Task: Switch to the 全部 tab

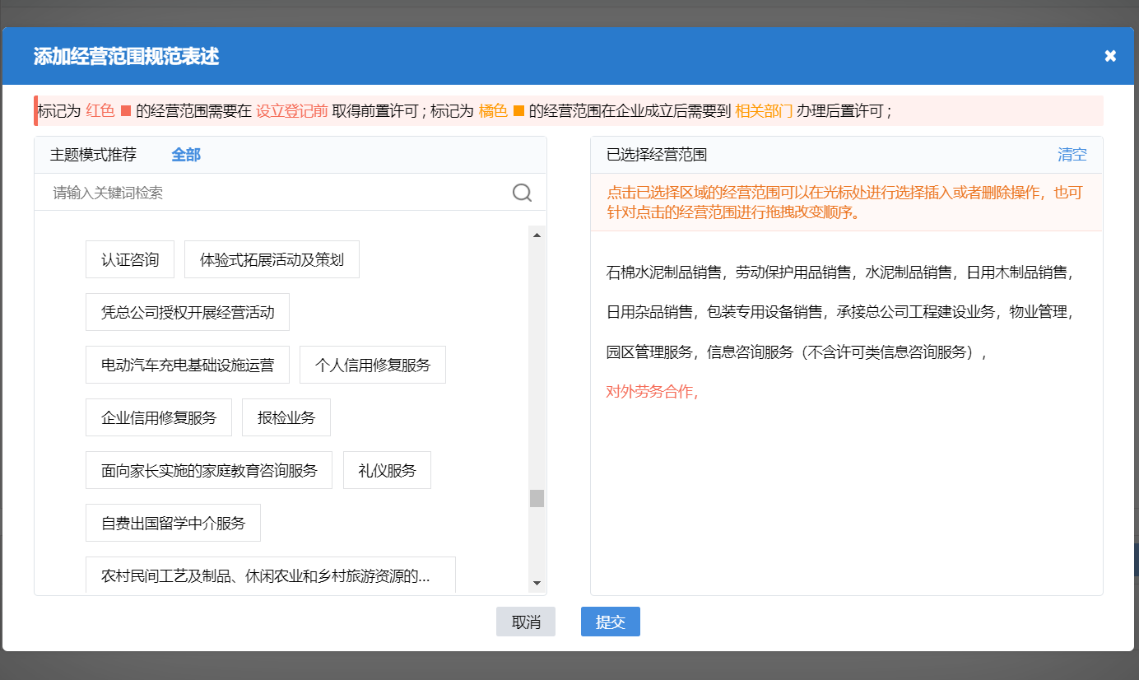Action: coord(186,154)
